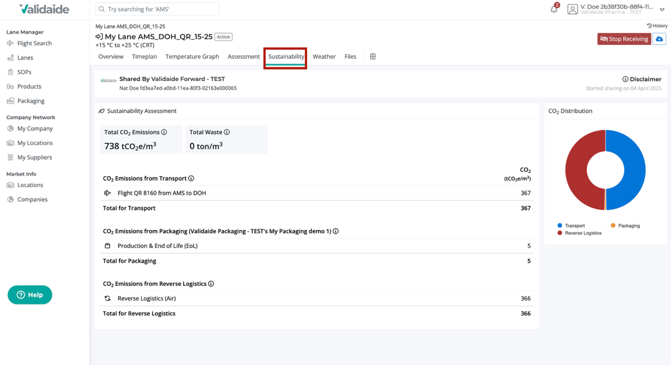
Task: Go to the Assessment tab
Action: click(x=244, y=56)
